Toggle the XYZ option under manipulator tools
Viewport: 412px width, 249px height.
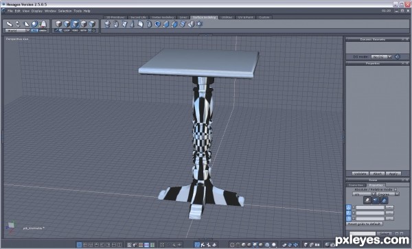34,31
